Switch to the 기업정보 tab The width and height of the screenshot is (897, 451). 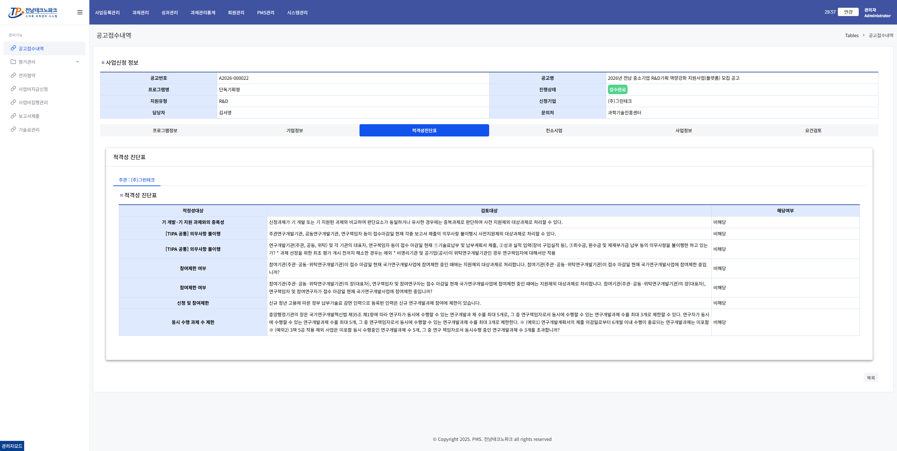[295, 131]
